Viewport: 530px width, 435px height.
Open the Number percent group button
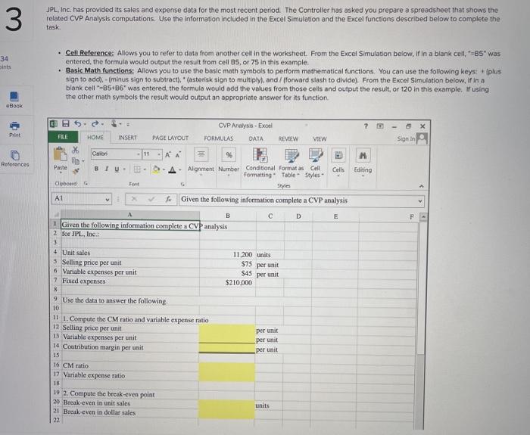(229, 160)
